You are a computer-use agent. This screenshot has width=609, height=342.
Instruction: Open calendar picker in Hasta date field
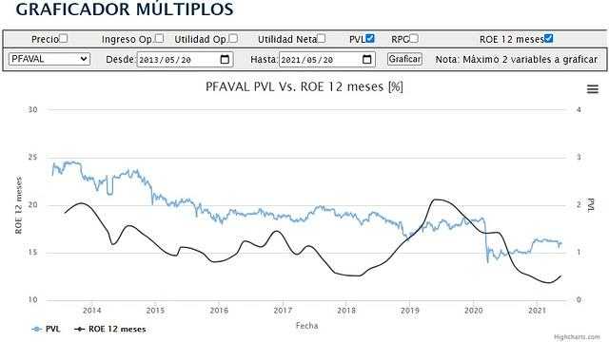(x=366, y=59)
